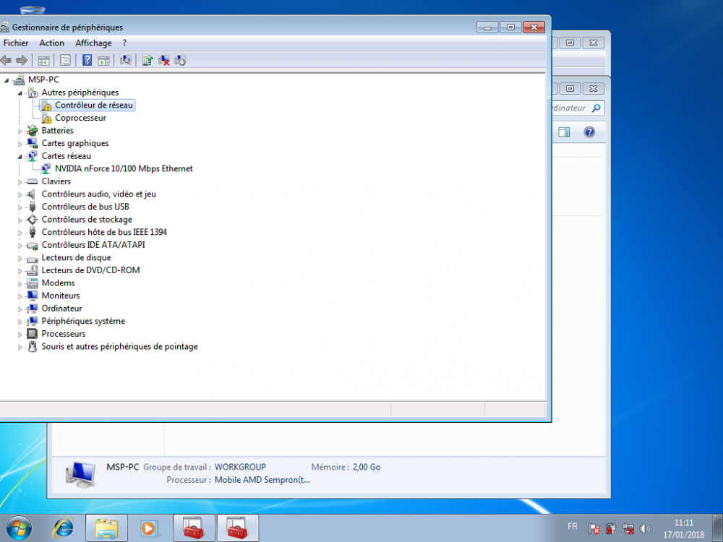The width and height of the screenshot is (723, 542).
Task: Toggle the action pane toolbar icon
Action: click(x=103, y=61)
